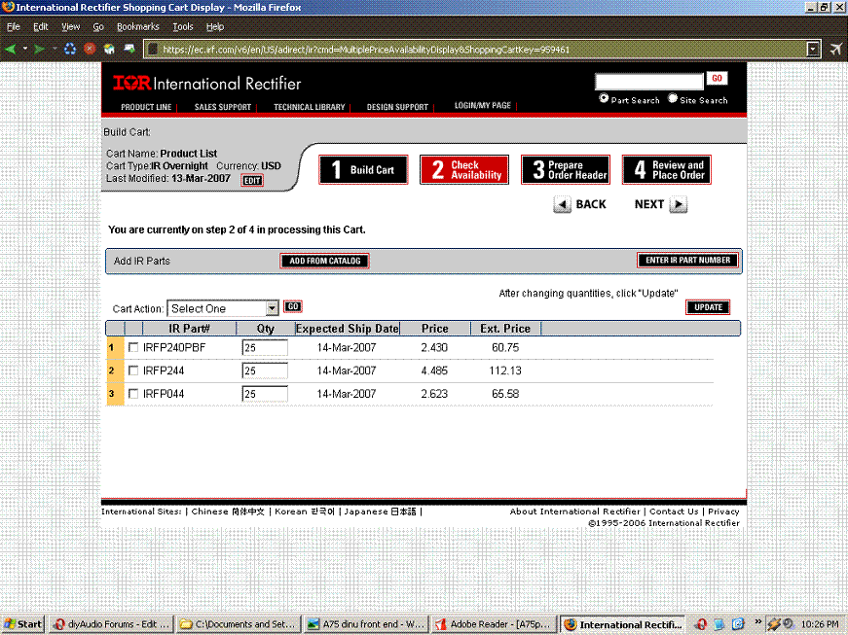Click the UPDATE button
The width and height of the screenshot is (848, 635).
tap(708, 307)
